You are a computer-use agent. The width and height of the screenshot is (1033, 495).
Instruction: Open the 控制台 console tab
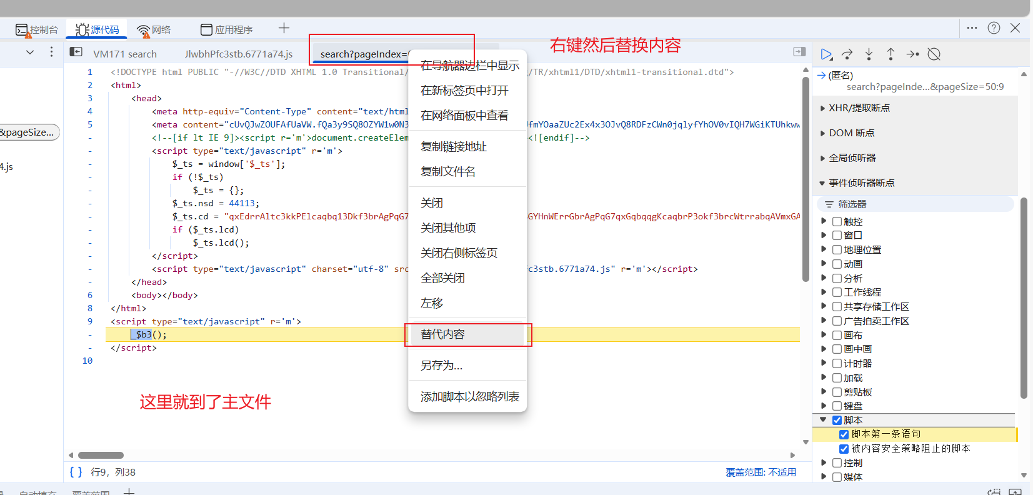(x=36, y=29)
